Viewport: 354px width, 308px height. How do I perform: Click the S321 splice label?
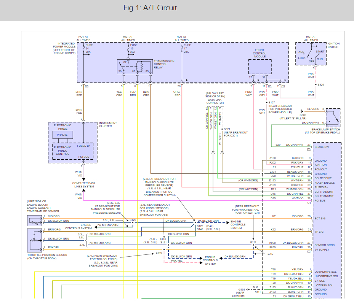[x=227, y=129]
